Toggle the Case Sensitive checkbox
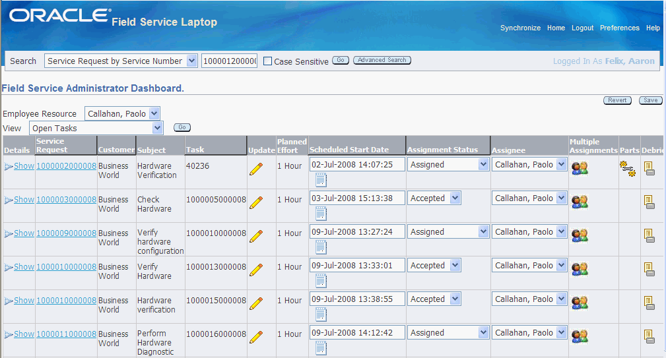Image resolution: width=666 pixels, height=358 pixels. tap(267, 61)
